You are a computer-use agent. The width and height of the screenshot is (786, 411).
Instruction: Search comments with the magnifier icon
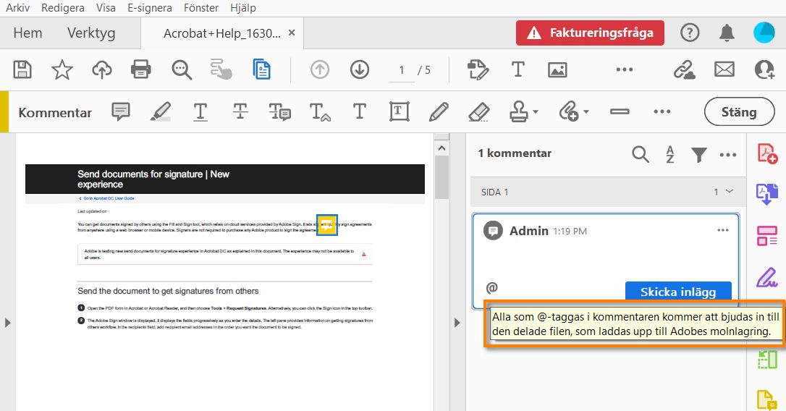pos(640,154)
